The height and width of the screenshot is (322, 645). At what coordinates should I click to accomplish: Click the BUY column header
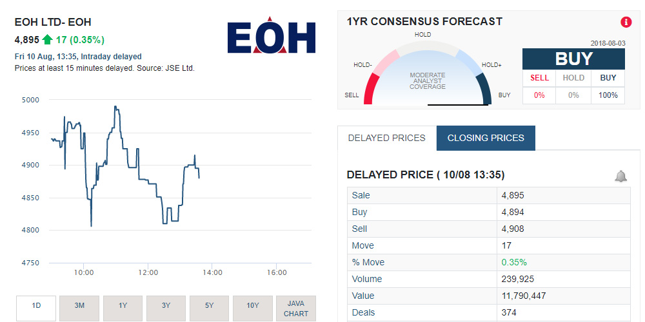point(608,78)
